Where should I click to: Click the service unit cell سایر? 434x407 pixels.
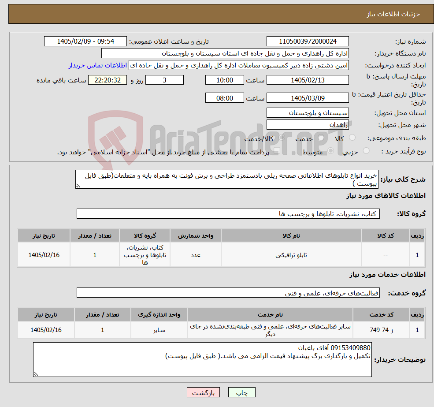pos(159,330)
